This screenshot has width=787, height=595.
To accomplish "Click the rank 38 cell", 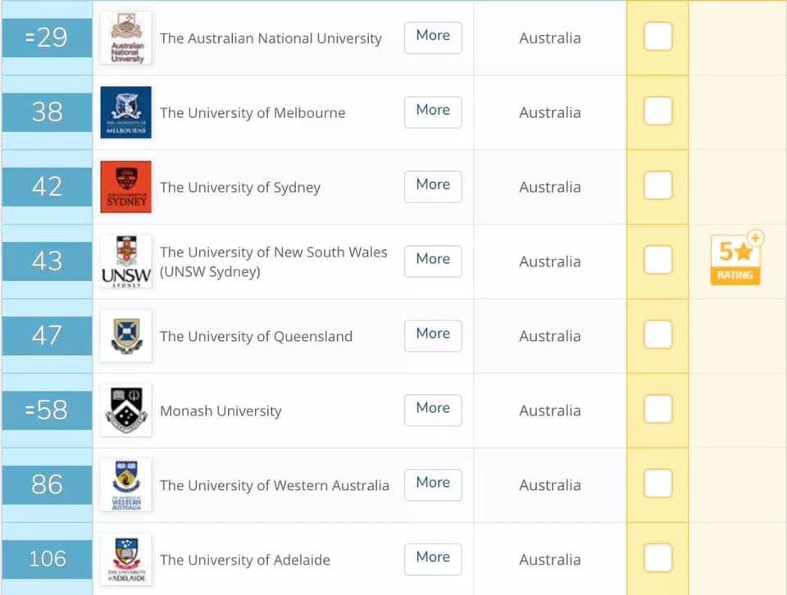I will 48,112.
